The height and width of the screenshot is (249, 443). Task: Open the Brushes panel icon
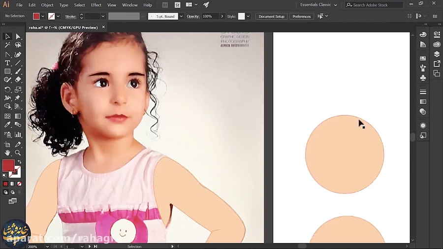click(423, 68)
